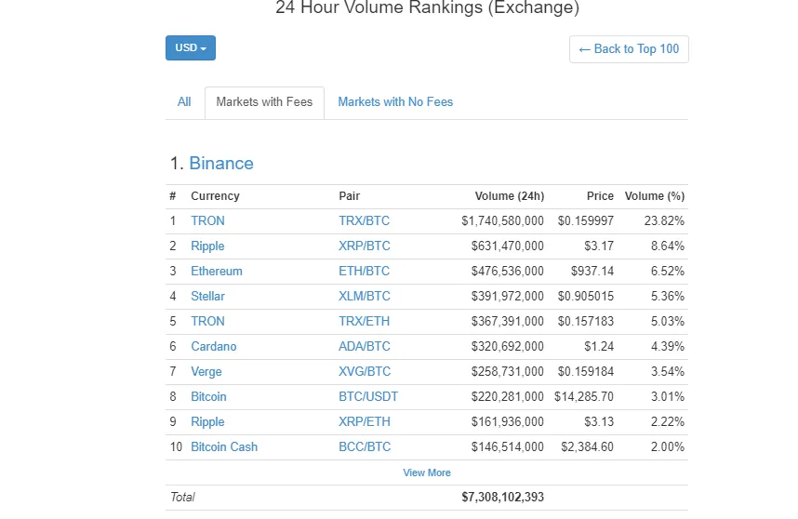Image resolution: width=798 pixels, height=519 pixels.
Task: Open the BCC/BTC pair link
Action: coord(364,447)
